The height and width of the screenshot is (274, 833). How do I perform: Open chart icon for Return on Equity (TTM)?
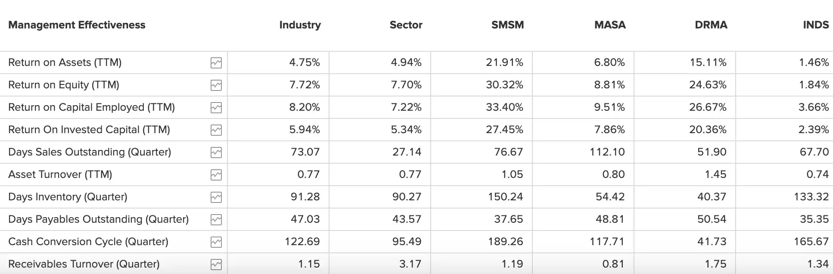point(216,85)
